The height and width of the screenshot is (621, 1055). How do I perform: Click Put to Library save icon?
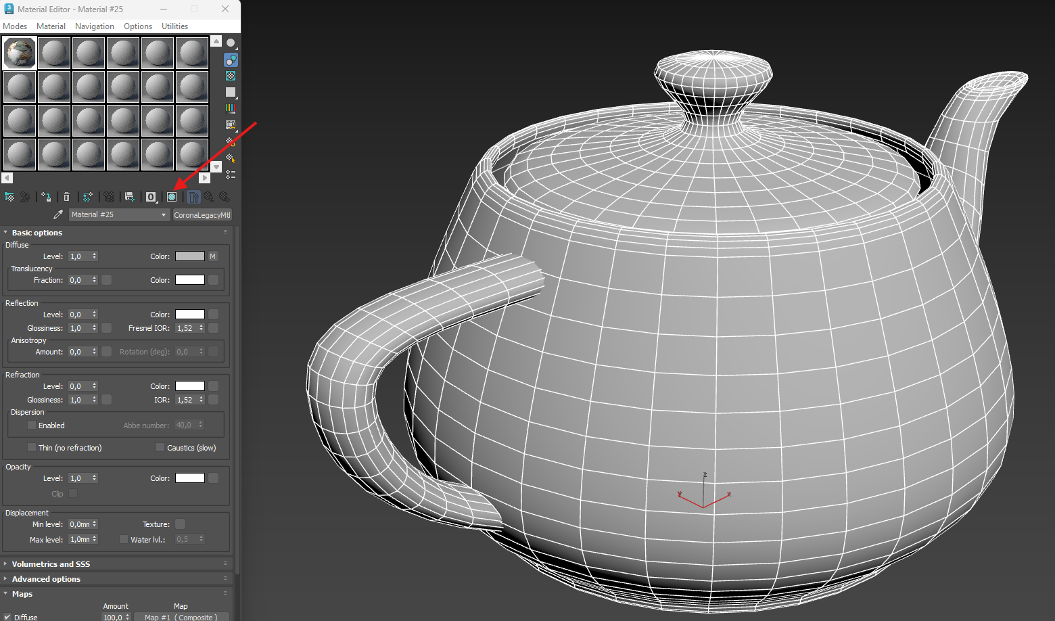click(130, 197)
